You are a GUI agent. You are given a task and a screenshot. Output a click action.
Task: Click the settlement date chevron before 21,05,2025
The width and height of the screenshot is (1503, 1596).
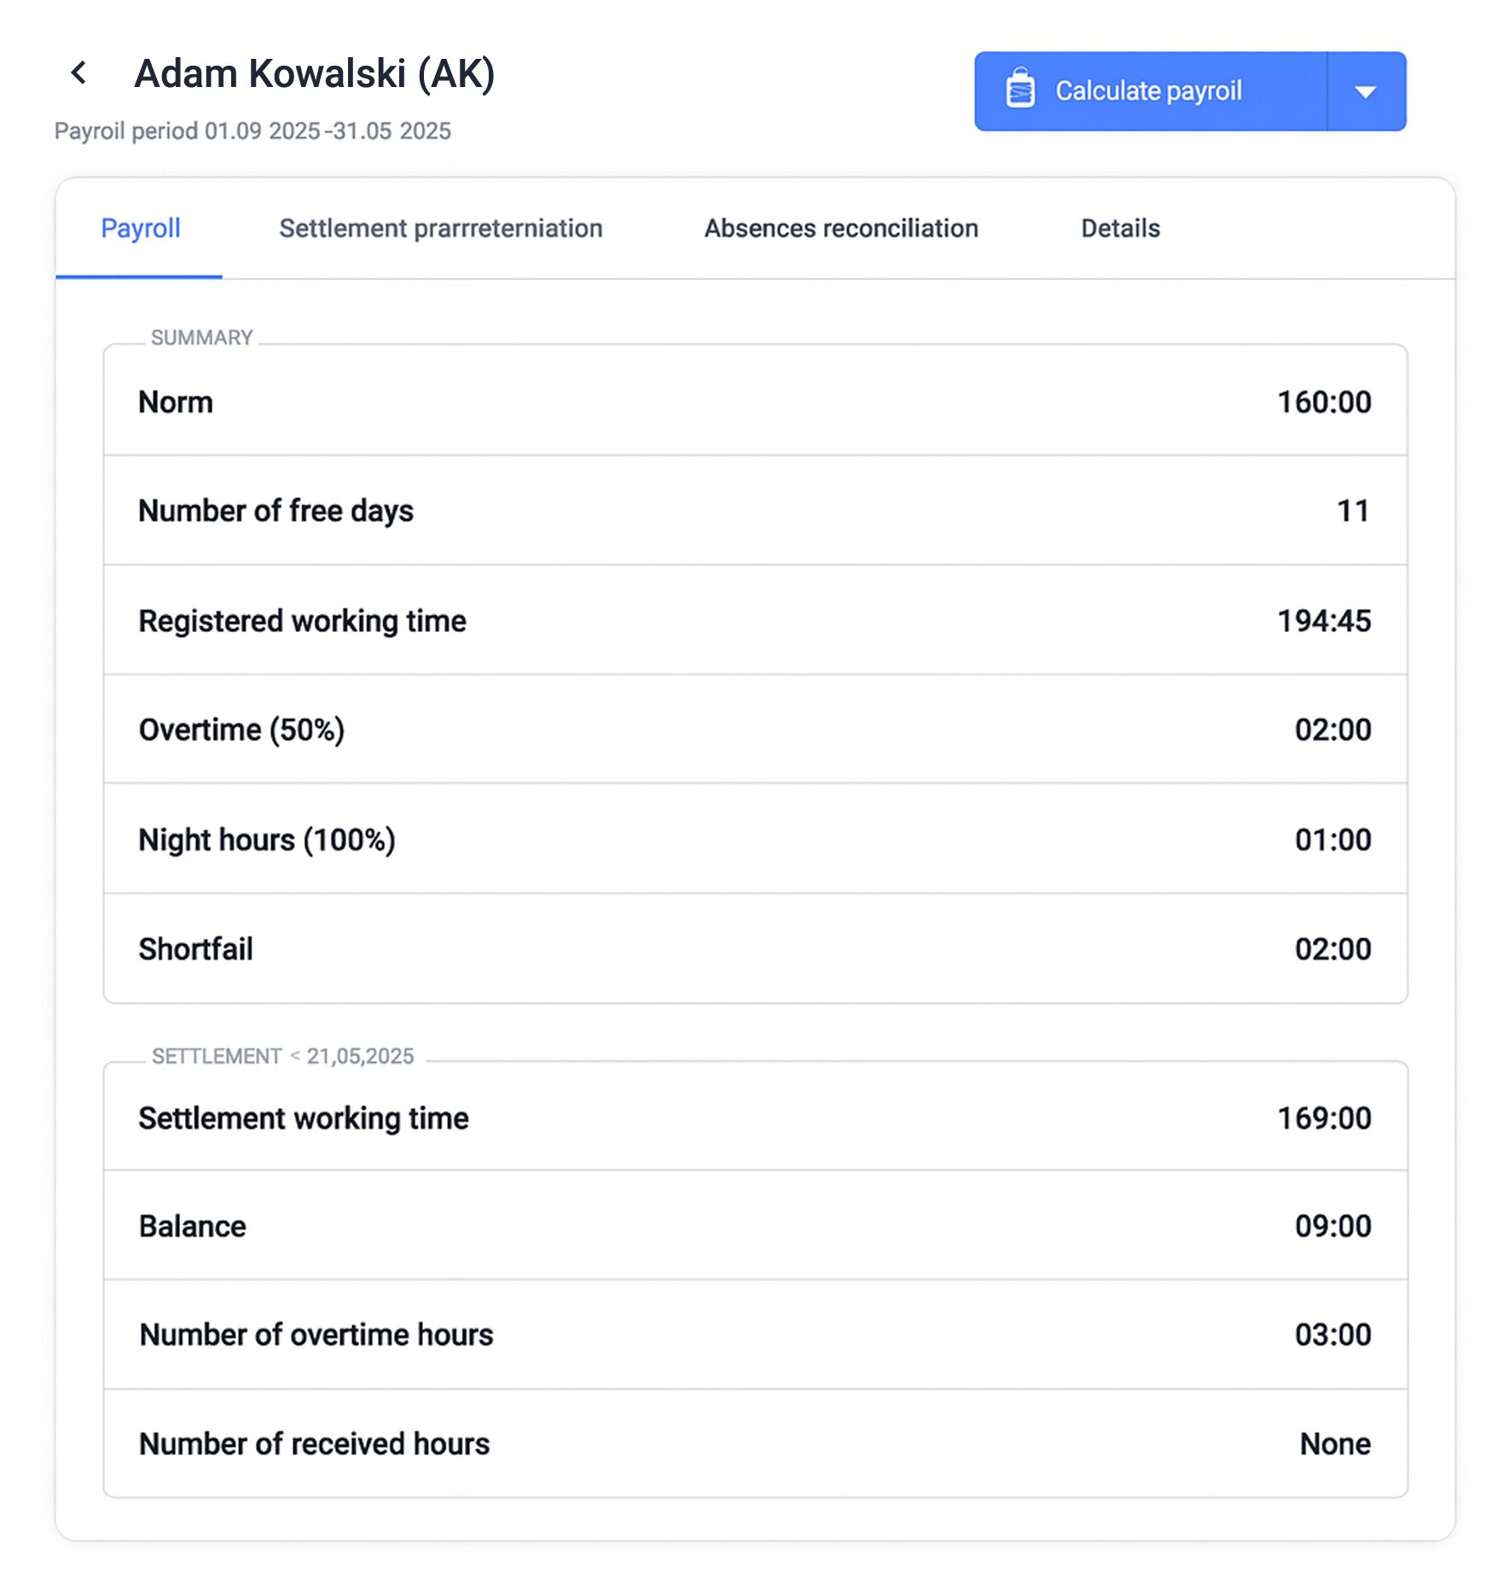pos(295,1056)
